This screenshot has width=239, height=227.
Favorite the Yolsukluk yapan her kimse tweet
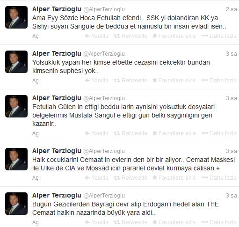tap(174, 81)
